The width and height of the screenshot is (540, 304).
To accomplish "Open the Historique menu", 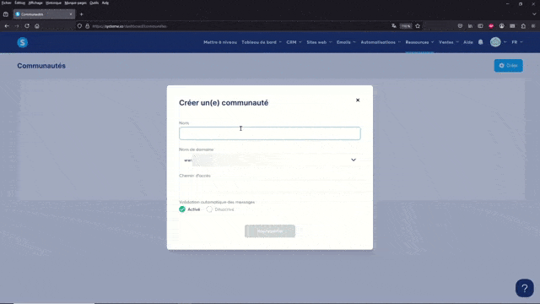I will coord(53,3).
